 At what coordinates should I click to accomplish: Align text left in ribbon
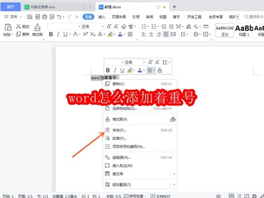click(144, 34)
